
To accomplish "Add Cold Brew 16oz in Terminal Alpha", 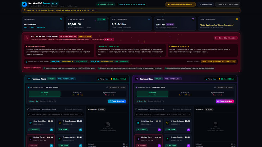I will pyautogui.click(x=51, y=130).
